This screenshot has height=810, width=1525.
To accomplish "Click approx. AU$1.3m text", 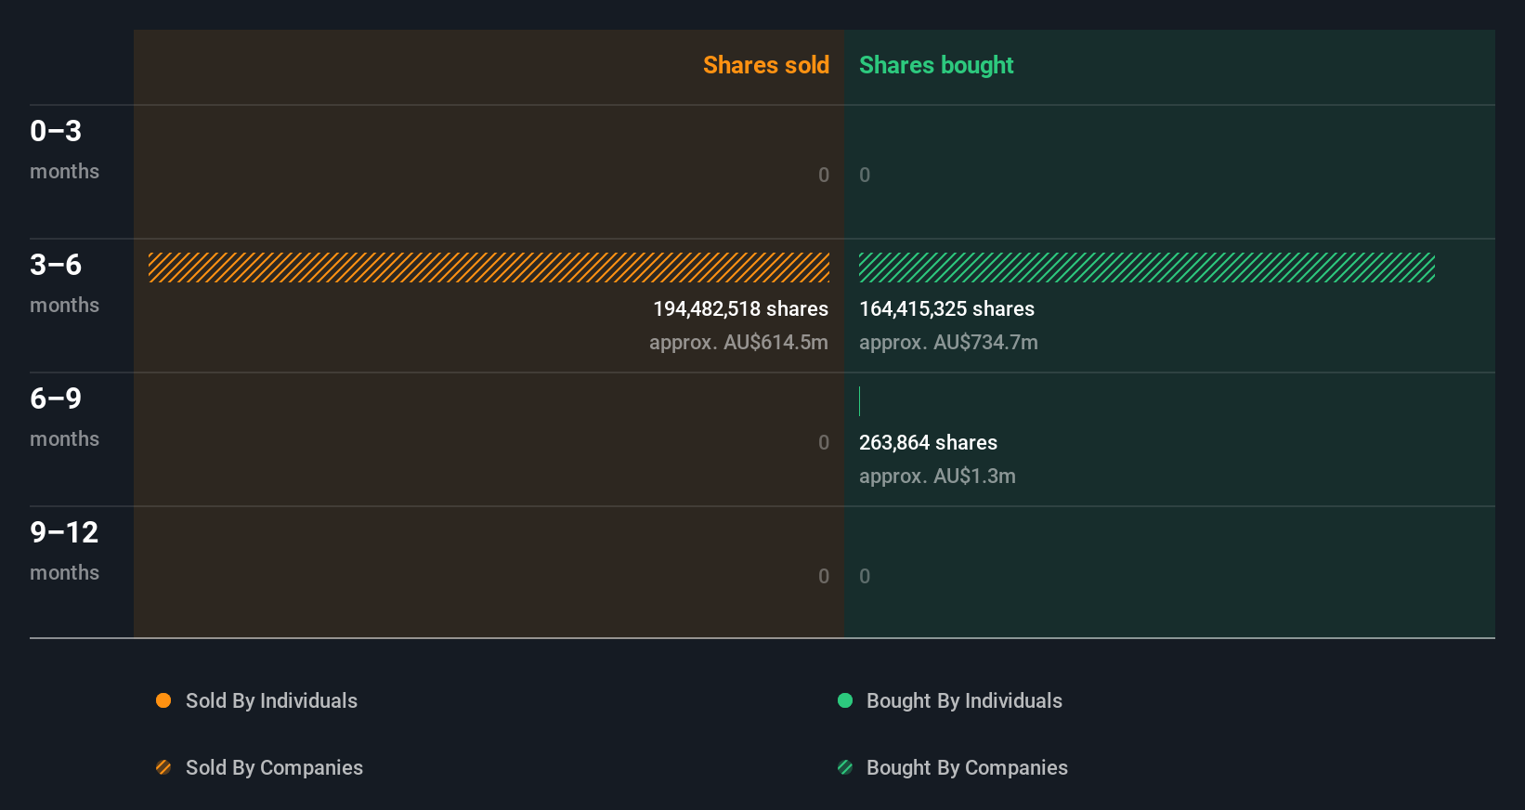I will coord(937,476).
